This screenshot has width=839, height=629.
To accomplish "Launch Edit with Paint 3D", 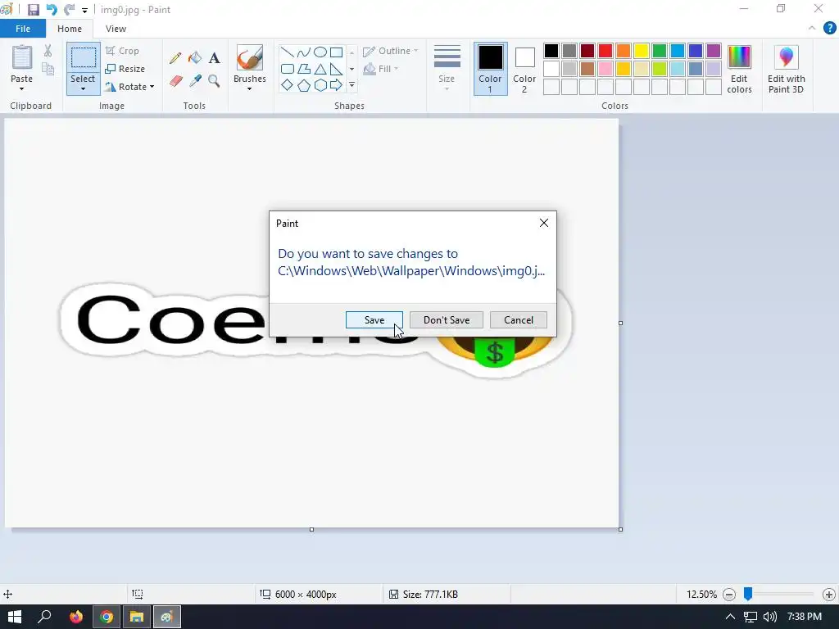I will click(x=786, y=70).
